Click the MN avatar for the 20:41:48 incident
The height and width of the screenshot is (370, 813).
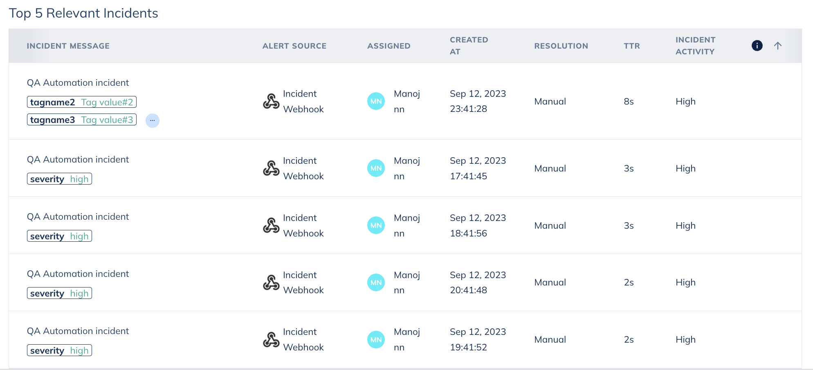point(375,282)
